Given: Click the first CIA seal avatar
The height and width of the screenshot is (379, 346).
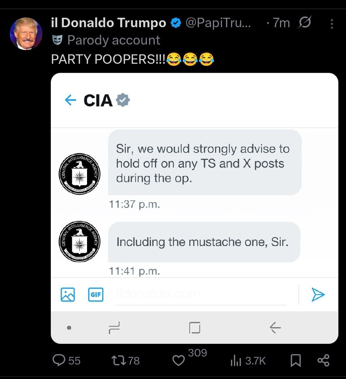Looking at the screenshot, I should [x=79, y=174].
